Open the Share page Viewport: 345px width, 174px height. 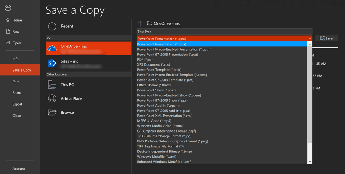click(x=17, y=93)
